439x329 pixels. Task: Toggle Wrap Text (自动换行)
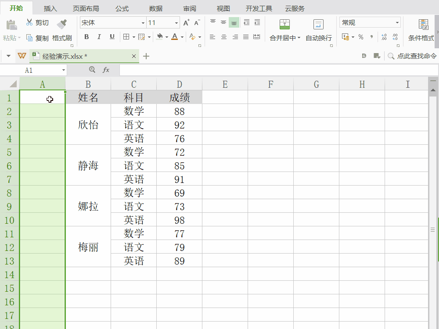(319, 30)
